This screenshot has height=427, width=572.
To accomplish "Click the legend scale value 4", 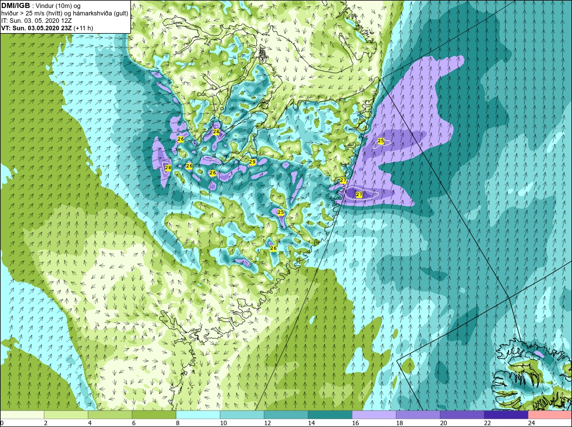I will [90, 423].
